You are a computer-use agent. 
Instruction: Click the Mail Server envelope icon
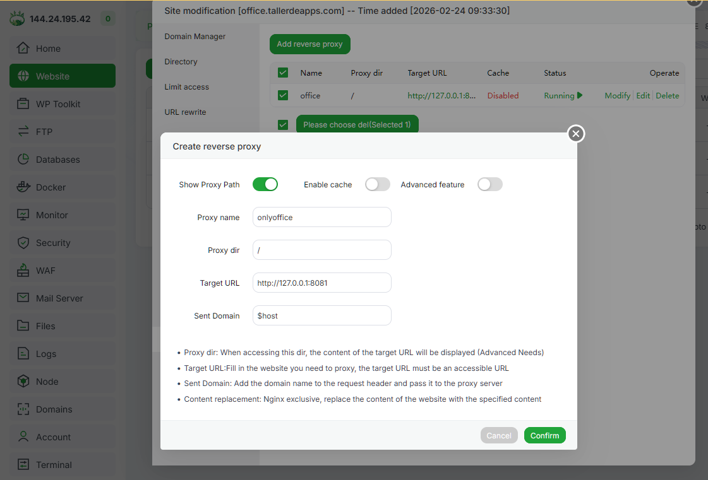[x=23, y=298]
